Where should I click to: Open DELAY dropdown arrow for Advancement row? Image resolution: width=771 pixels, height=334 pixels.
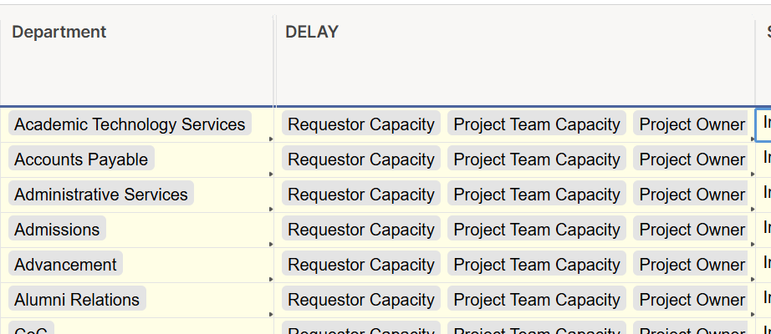(750, 280)
